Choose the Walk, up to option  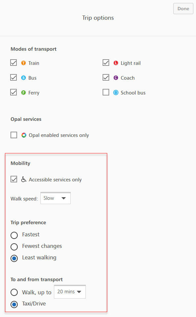(14, 292)
